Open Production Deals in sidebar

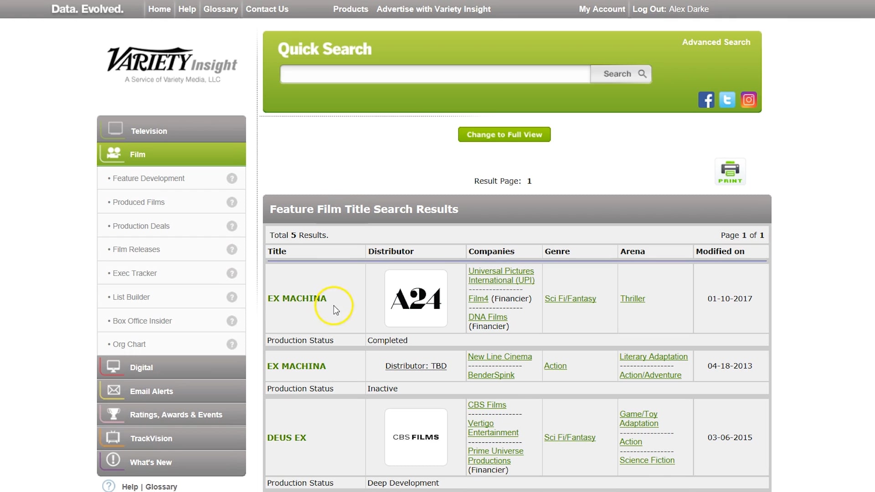(x=141, y=226)
